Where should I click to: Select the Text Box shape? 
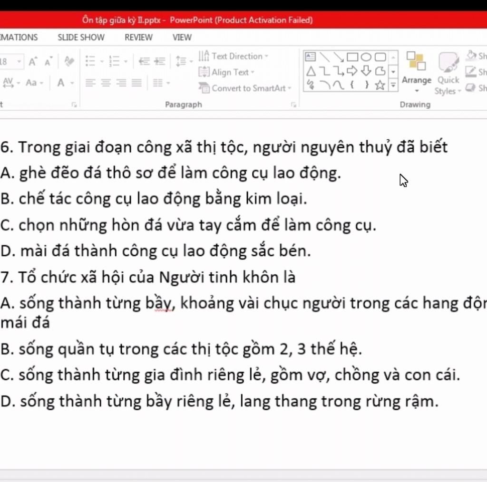coord(310,57)
